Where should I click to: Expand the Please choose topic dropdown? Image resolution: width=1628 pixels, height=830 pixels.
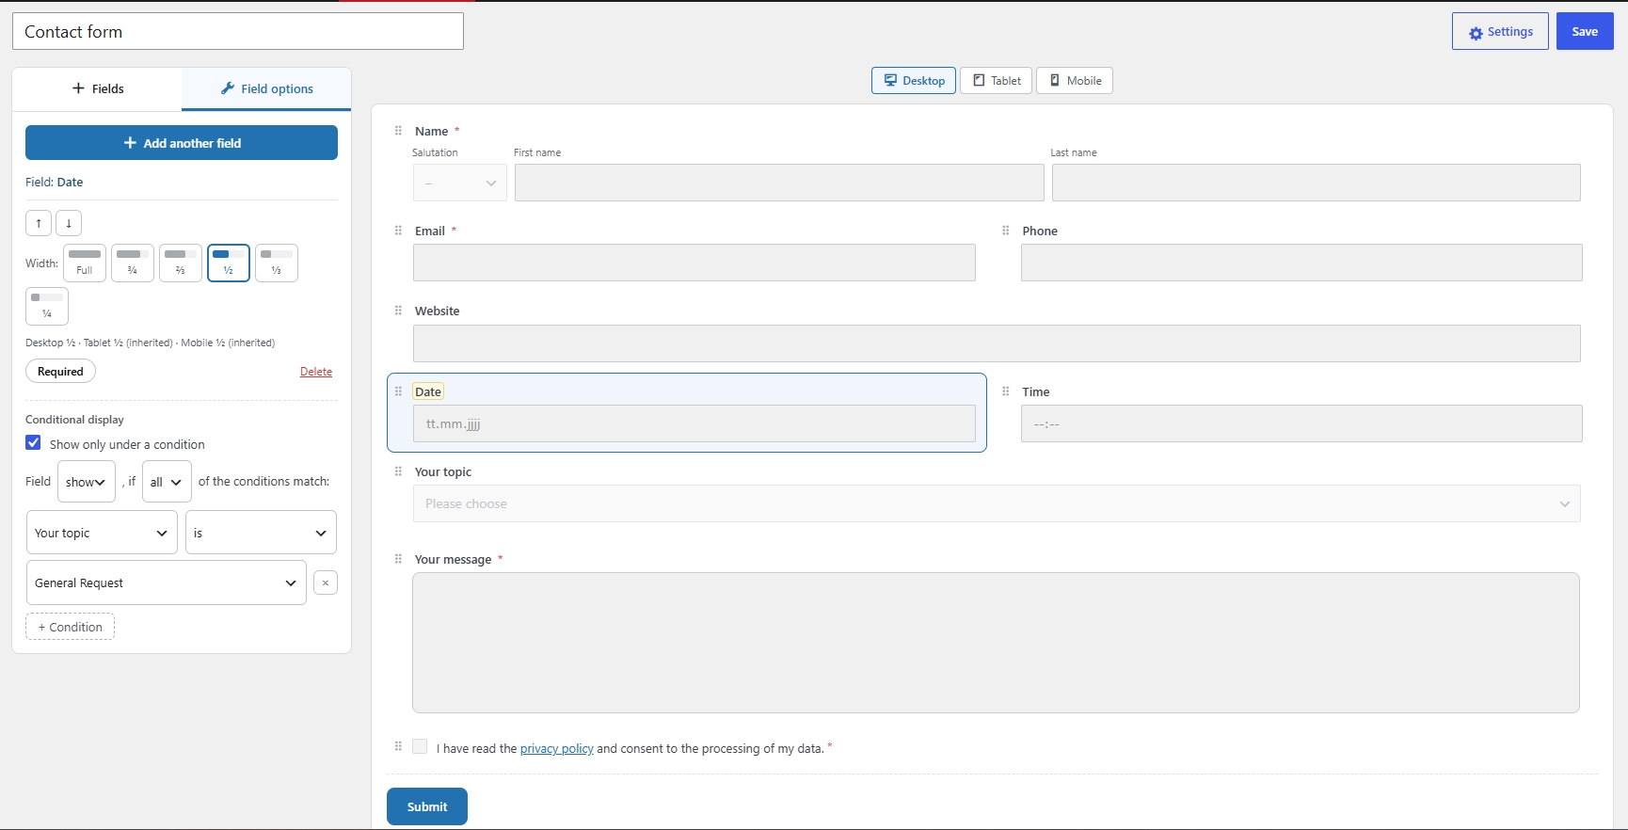coord(997,503)
